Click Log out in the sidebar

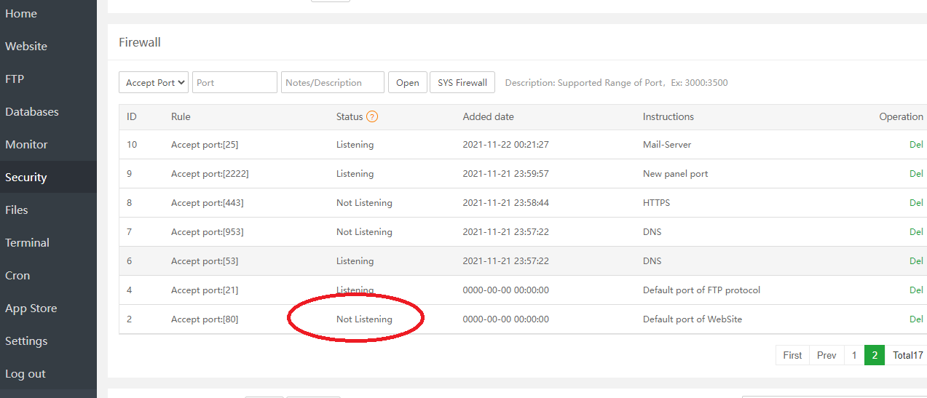coord(25,374)
